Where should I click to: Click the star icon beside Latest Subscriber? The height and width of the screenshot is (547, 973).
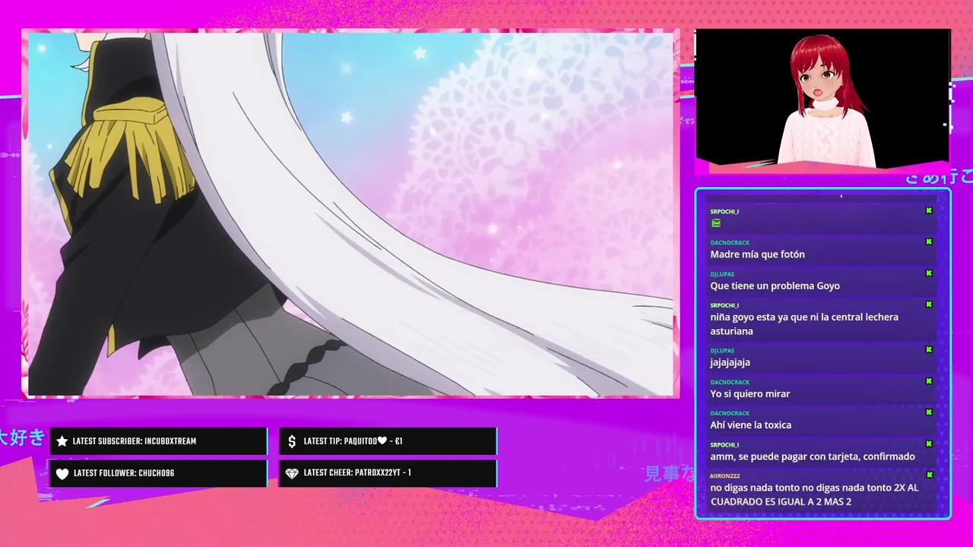[x=62, y=441]
